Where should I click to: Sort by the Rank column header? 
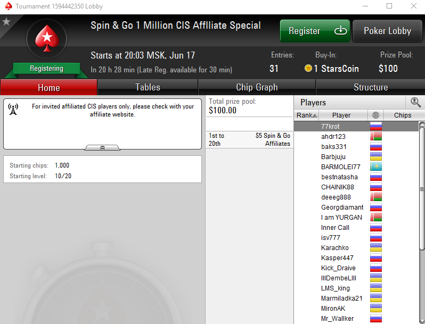[x=306, y=115]
